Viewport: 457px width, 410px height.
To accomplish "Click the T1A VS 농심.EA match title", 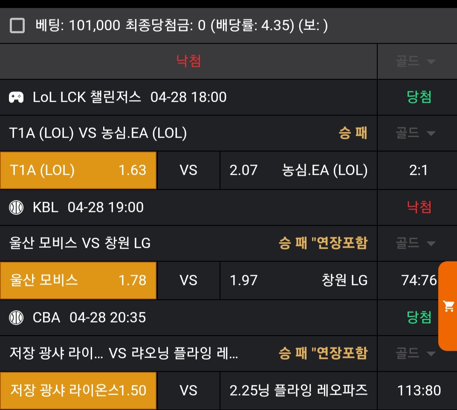I will tap(98, 133).
